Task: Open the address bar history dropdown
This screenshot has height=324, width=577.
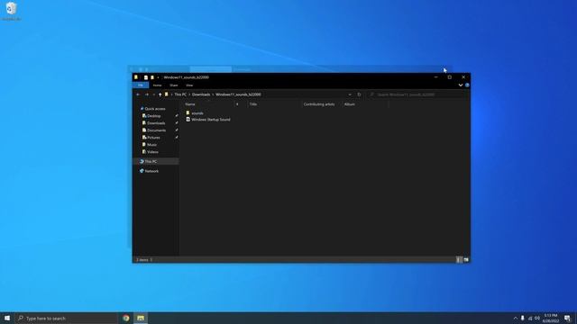Action: click(350, 94)
